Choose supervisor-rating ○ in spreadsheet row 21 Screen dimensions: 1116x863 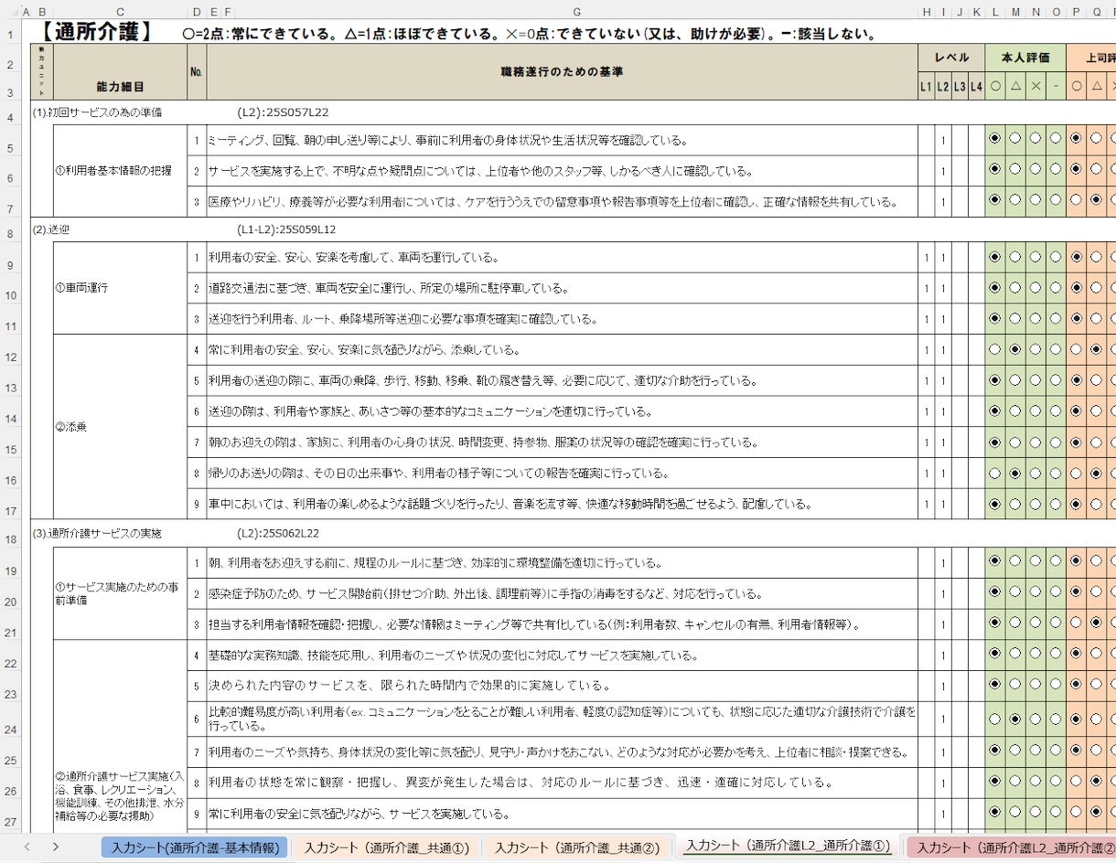tap(1076, 623)
